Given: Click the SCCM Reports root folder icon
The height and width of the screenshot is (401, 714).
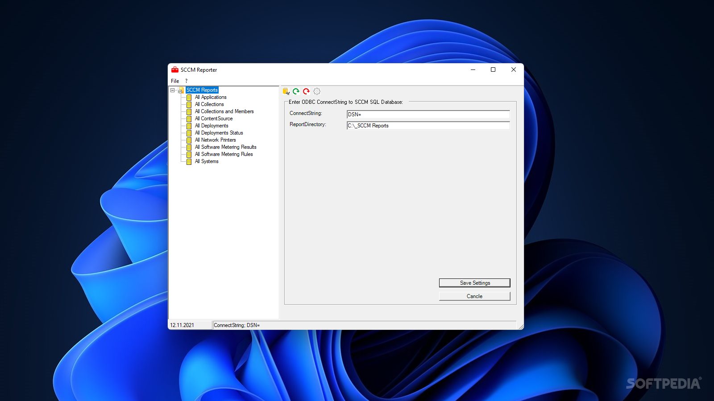Looking at the screenshot, I should (x=181, y=90).
